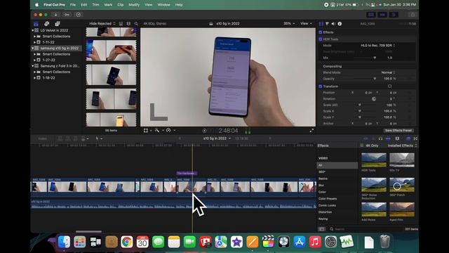Image resolution: width=449 pixels, height=253 pixels.
Task: Expand the 1-11-22 event
Action: click(34, 42)
